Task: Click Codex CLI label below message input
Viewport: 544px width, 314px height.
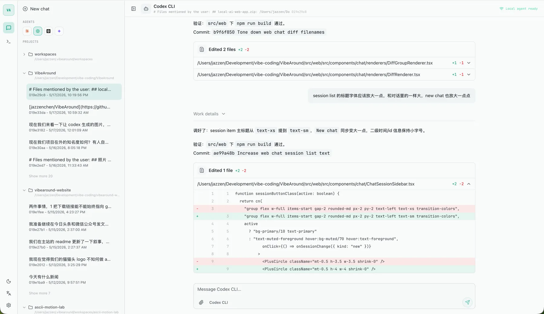Action: tap(219, 303)
